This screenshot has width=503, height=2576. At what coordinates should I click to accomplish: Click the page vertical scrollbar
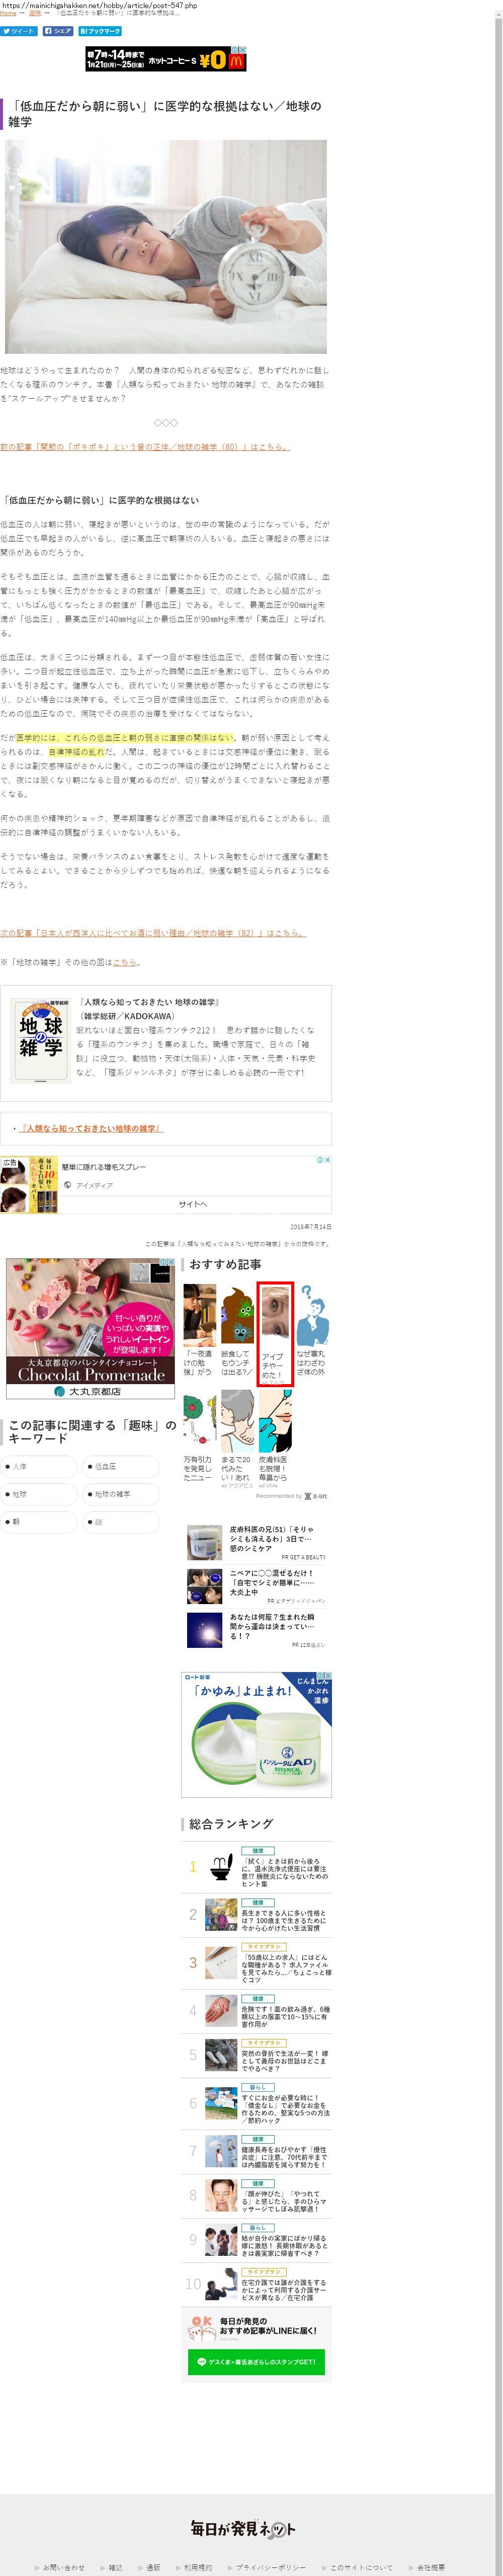[x=498, y=1288]
